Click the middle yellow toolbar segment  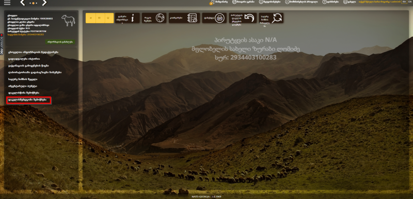coord(100,18)
